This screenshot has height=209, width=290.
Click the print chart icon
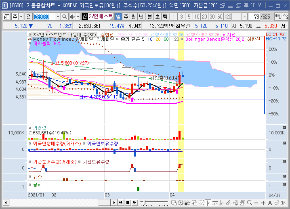pos(235,203)
